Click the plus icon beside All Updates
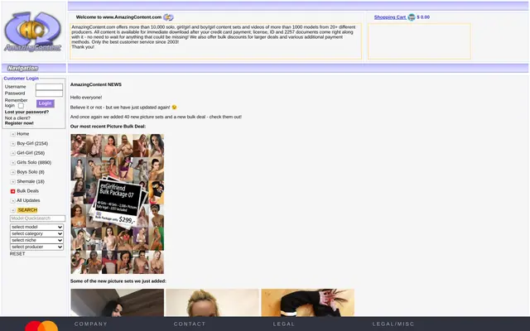The image size is (530, 331). pyautogui.click(x=13, y=200)
